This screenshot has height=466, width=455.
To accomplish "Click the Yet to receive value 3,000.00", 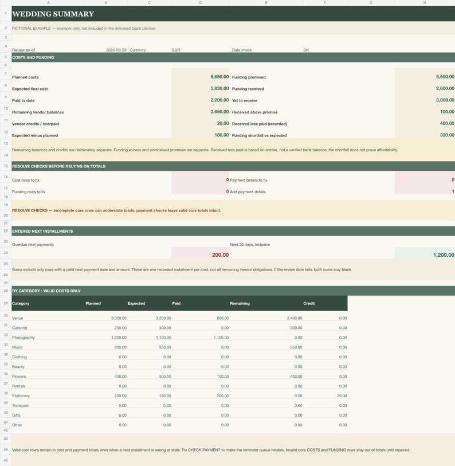I will pos(445,100).
